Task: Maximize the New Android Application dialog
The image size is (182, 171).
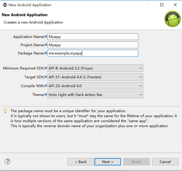Action: (x=162, y=5)
